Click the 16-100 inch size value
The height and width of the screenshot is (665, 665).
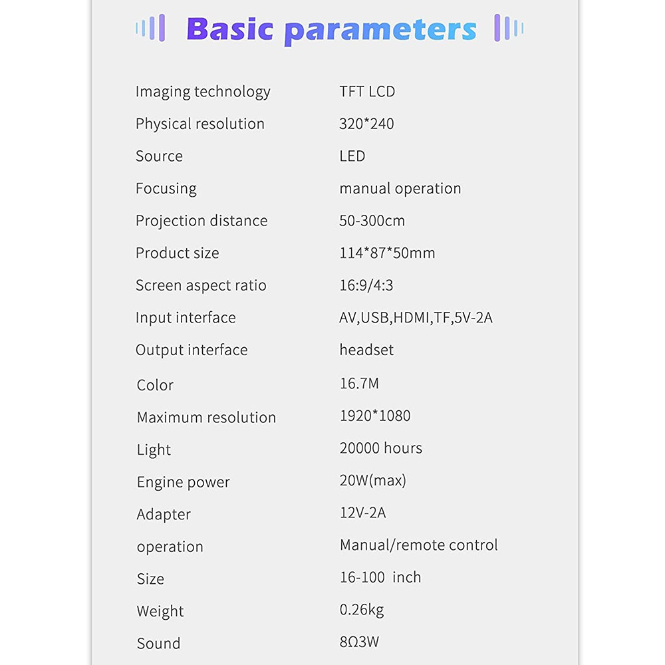click(x=380, y=577)
